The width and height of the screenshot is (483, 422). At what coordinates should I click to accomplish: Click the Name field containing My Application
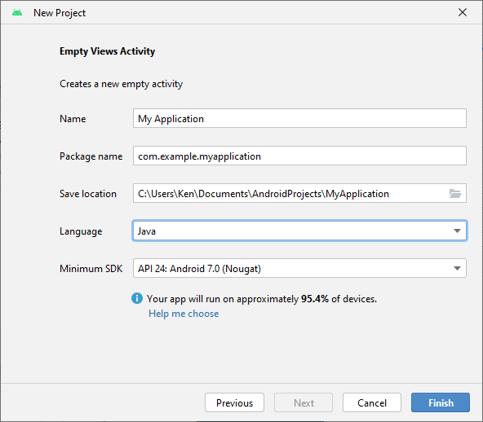299,118
